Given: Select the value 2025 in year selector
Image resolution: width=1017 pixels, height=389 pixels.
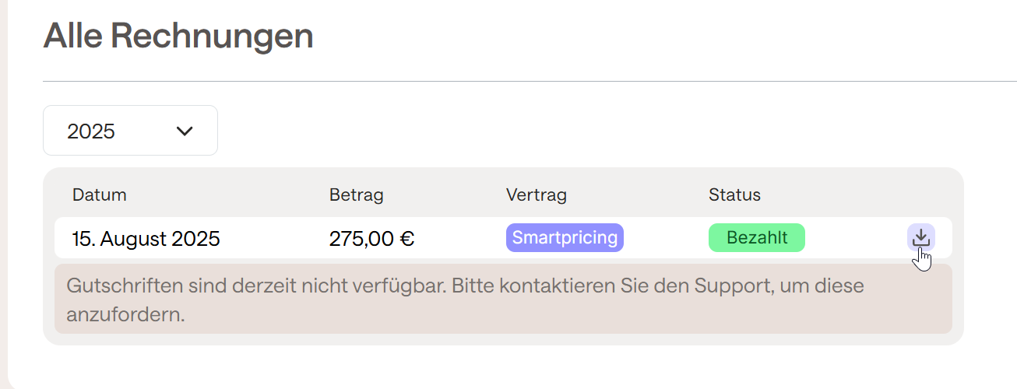Looking at the screenshot, I should 91,131.
